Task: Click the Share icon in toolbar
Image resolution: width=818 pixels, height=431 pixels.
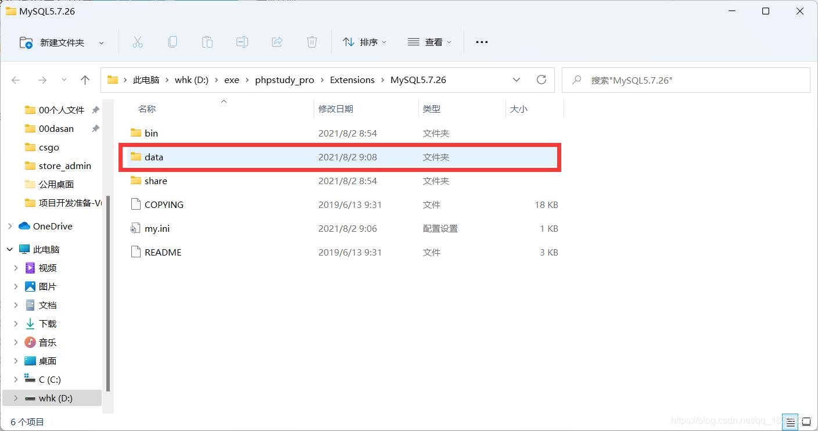Action: point(277,42)
